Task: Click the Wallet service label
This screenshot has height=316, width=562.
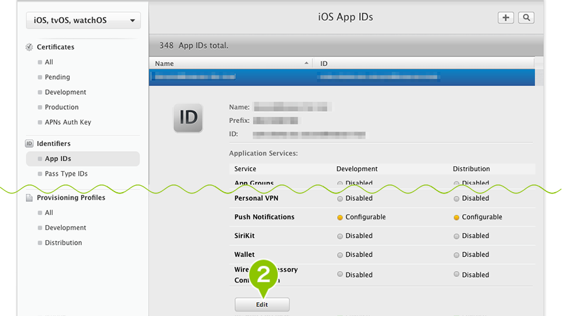Action: (x=245, y=255)
